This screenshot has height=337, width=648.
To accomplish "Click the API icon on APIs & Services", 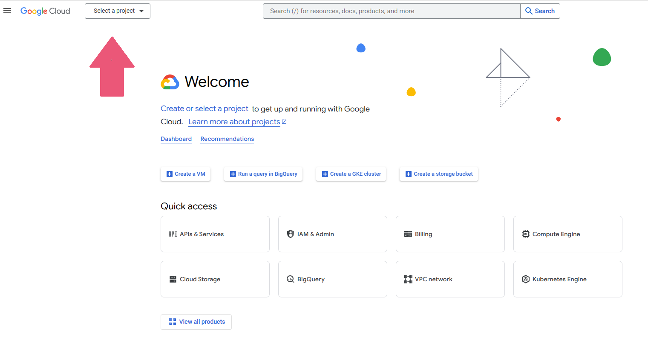I will coord(173,234).
